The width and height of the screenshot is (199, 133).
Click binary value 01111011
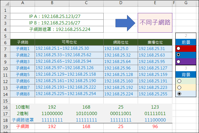click(x=155, y=114)
